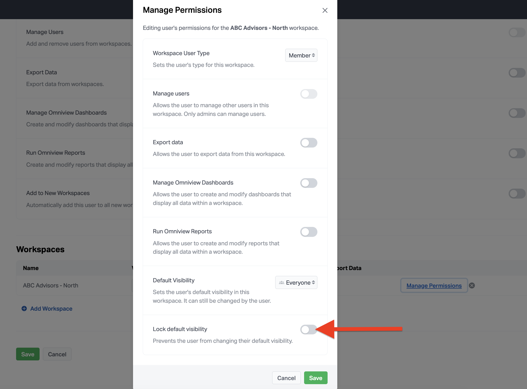Image resolution: width=527 pixels, height=389 pixels.
Task: Toggle the Manage users switch in dialog
Action: 308,94
